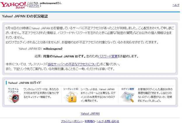182x123 pixels.
Task: Click the ログアウト link
Action: [34, 6]
